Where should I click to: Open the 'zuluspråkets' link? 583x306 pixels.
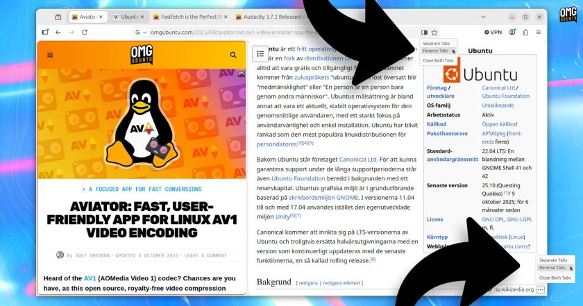click(x=312, y=77)
